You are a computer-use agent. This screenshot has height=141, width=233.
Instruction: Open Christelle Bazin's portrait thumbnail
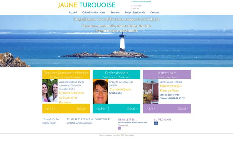pyautogui.click(x=100, y=91)
